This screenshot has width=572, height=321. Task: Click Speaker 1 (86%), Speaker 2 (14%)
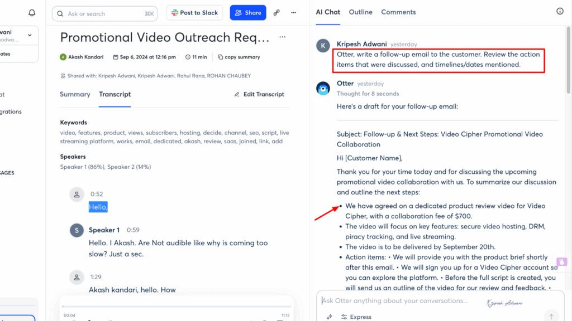(106, 167)
